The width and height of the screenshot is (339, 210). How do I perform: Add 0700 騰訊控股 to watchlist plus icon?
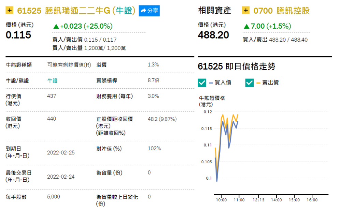(x=246, y=10)
